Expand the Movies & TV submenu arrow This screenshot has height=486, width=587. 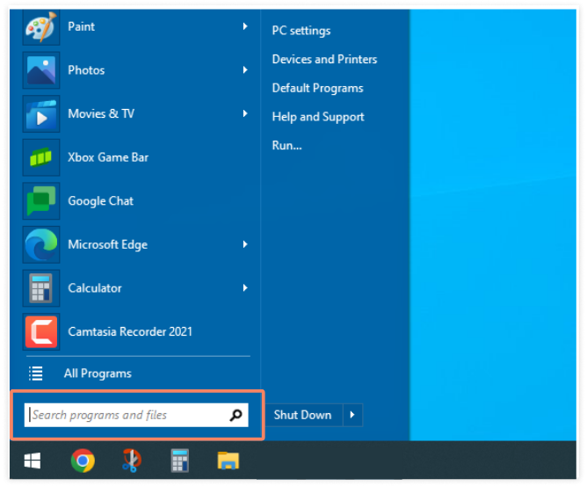pyautogui.click(x=245, y=113)
